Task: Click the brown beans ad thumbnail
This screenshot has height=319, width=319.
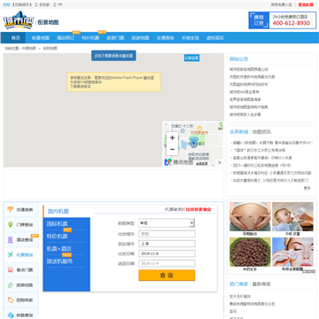Action: tap(250, 252)
